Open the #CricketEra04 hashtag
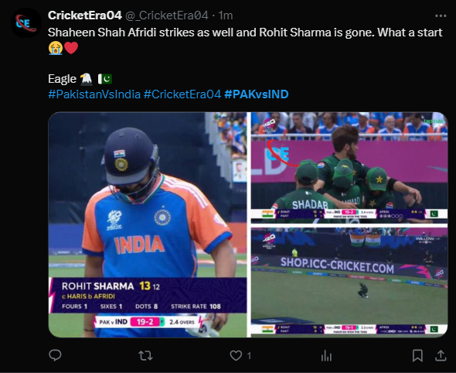The height and width of the screenshot is (373, 456). (x=182, y=94)
